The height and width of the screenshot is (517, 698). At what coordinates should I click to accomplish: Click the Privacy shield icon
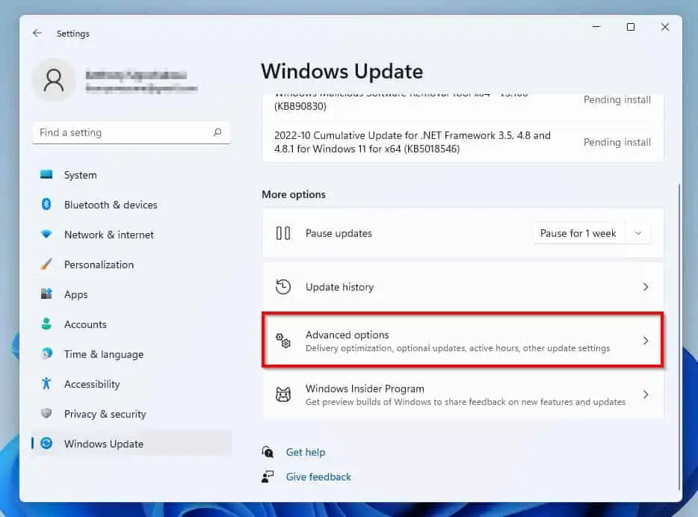[x=46, y=413]
